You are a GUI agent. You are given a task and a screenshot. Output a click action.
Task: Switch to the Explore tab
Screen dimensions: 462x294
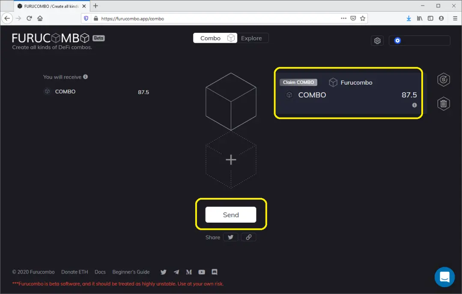(x=251, y=38)
